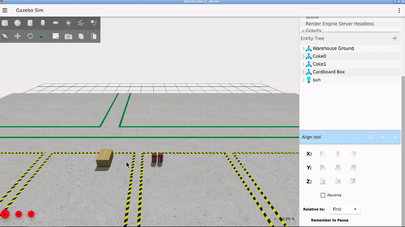Image resolution: width=405 pixels, height=227 pixels.
Task: Select the rotate mode tool
Action: click(30, 36)
